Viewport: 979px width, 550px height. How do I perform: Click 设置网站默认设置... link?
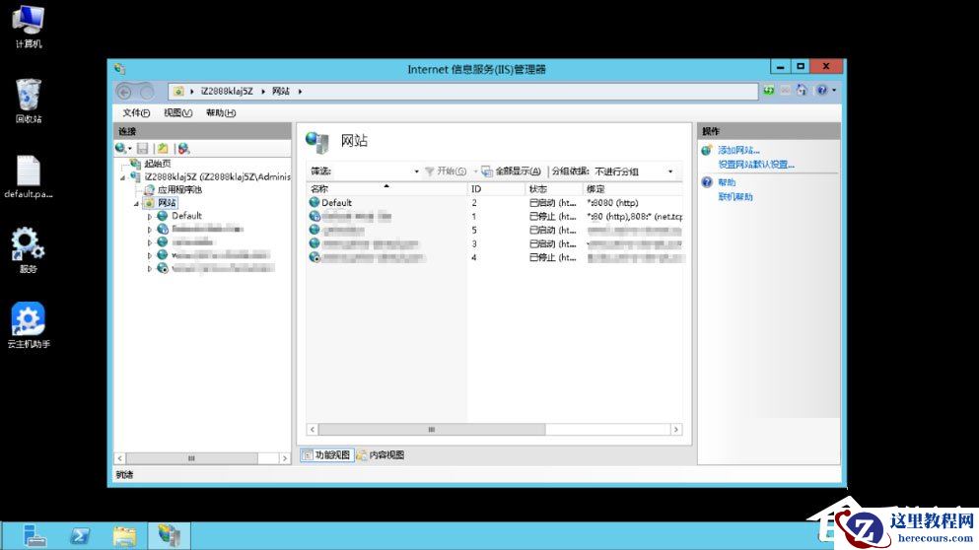756,165
